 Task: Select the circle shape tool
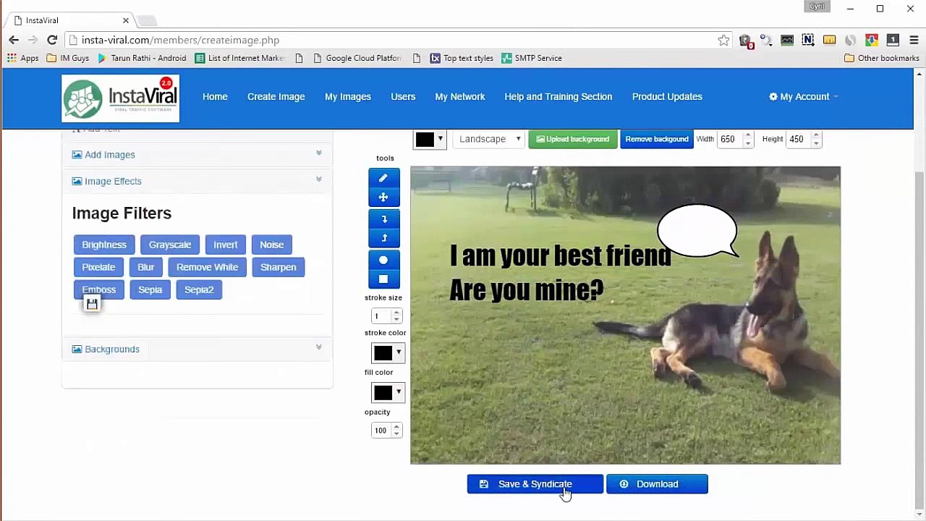pos(383,260)
